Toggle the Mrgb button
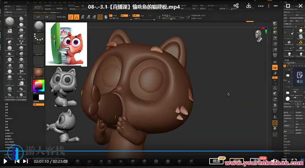Image resolution: width=305 pixels, height=168 pixels. coord(115,15)
